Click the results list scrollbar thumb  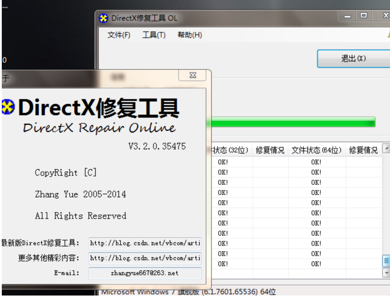point(386,261)
